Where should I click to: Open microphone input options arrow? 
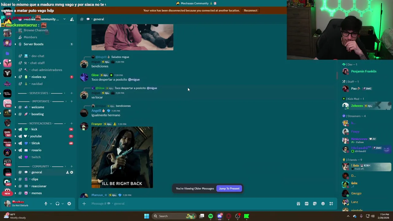(x=51, y=204)
